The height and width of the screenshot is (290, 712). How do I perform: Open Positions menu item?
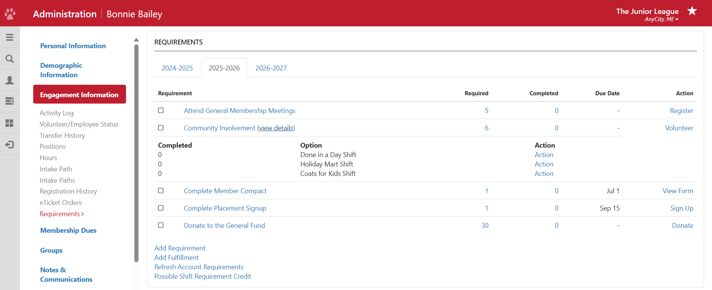52,147
